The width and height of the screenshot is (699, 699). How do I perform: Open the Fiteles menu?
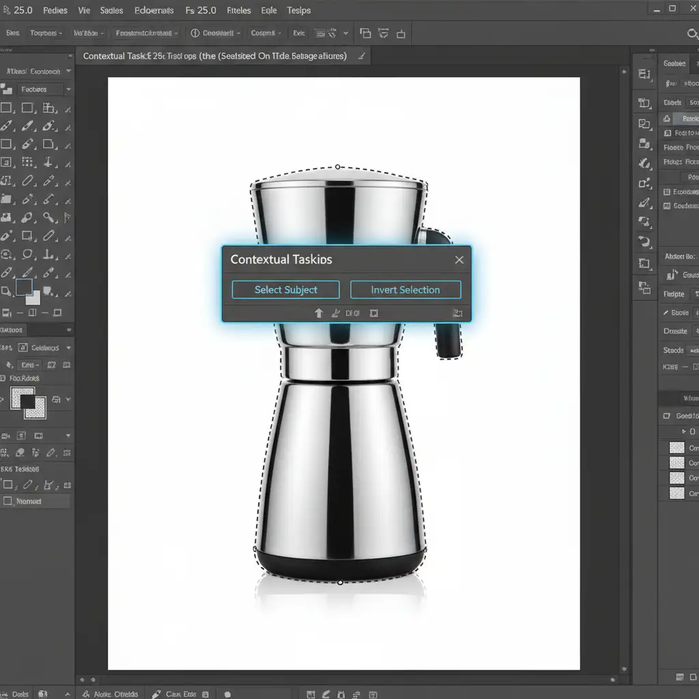point(238,10)
